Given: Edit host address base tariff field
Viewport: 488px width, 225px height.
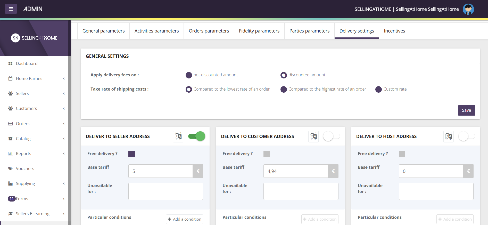Looking at the screenshot, I should point(431,171).
